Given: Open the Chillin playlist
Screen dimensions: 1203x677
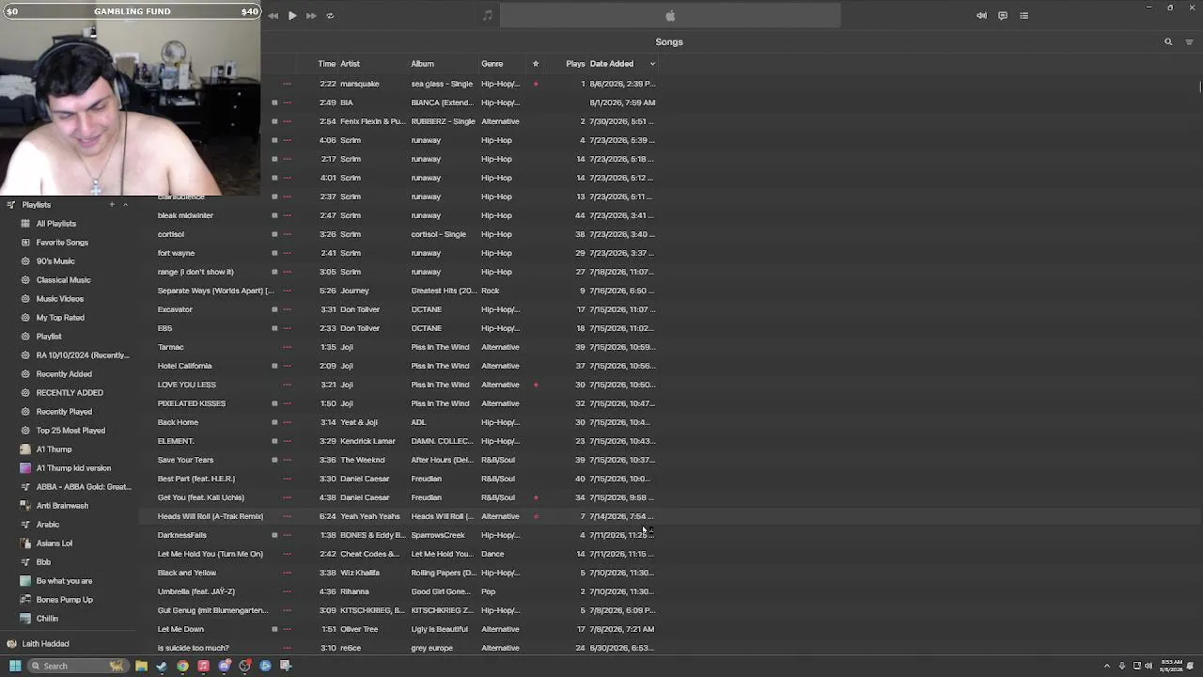Looking at the screenshot, I should tap(47, 619).
